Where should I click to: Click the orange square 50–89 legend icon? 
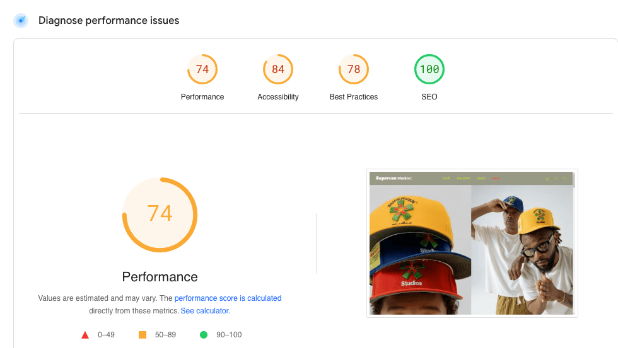pos(143,335)
